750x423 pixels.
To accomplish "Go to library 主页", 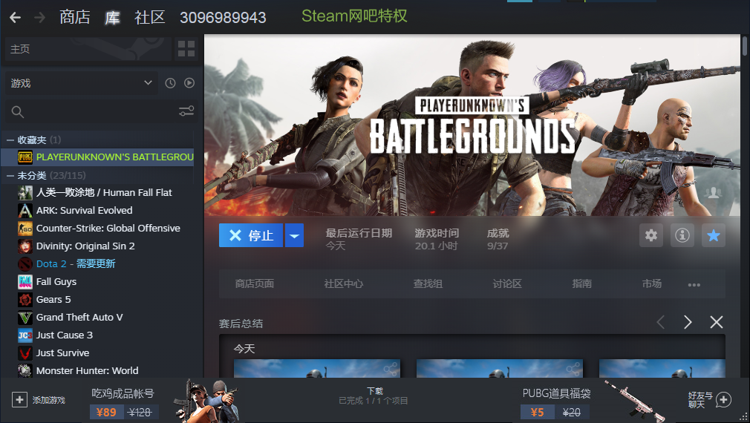I will 88,49.
